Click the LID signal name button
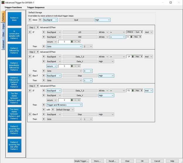 (80, 32)
